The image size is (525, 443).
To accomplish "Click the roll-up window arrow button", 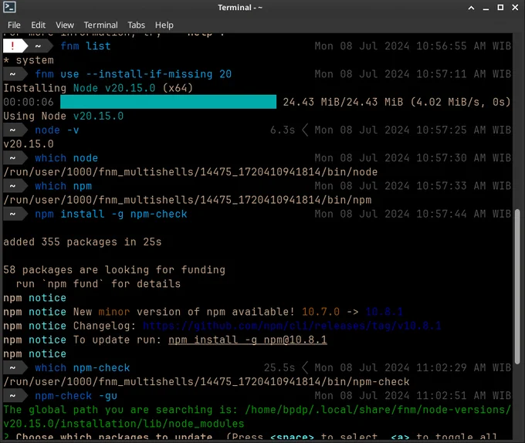I will pyautogui.click(x=471, y=8).
